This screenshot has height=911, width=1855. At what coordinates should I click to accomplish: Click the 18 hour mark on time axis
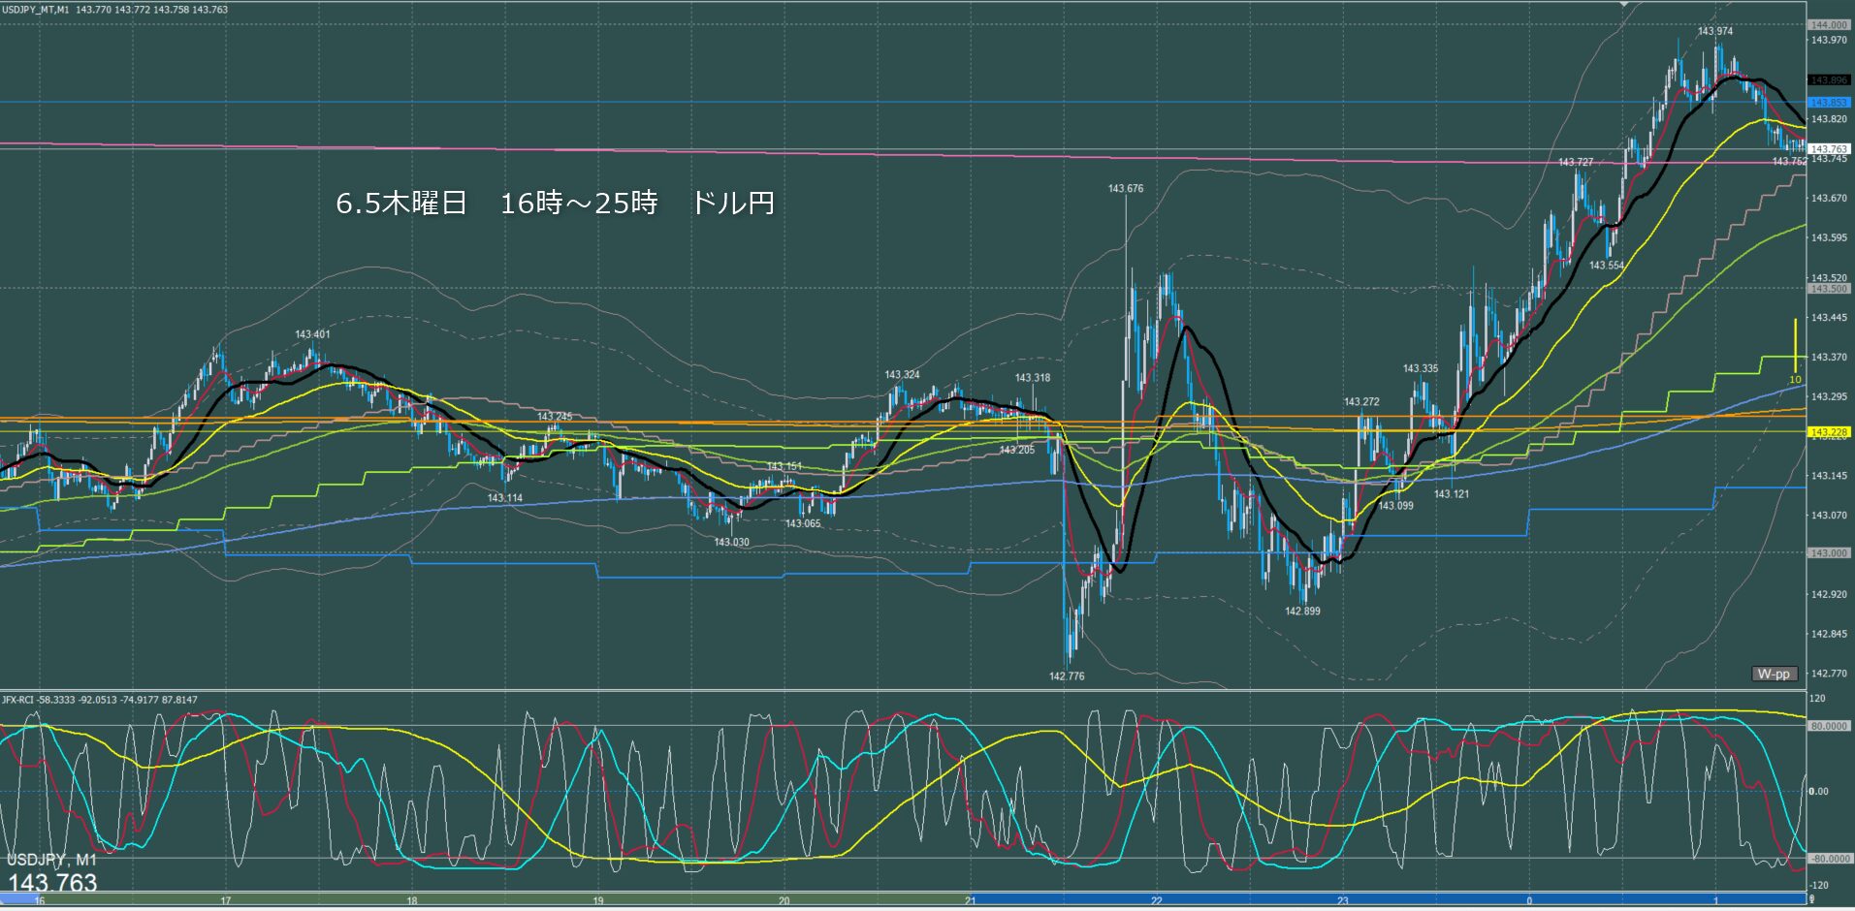point(412,901)
